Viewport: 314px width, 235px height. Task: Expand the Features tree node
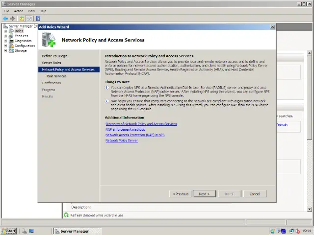pos(5,36)
